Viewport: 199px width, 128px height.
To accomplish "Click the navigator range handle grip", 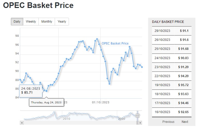I will (138, 116).
